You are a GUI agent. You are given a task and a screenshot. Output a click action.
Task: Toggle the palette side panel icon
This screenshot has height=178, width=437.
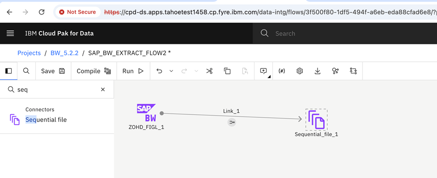(9, 71)
